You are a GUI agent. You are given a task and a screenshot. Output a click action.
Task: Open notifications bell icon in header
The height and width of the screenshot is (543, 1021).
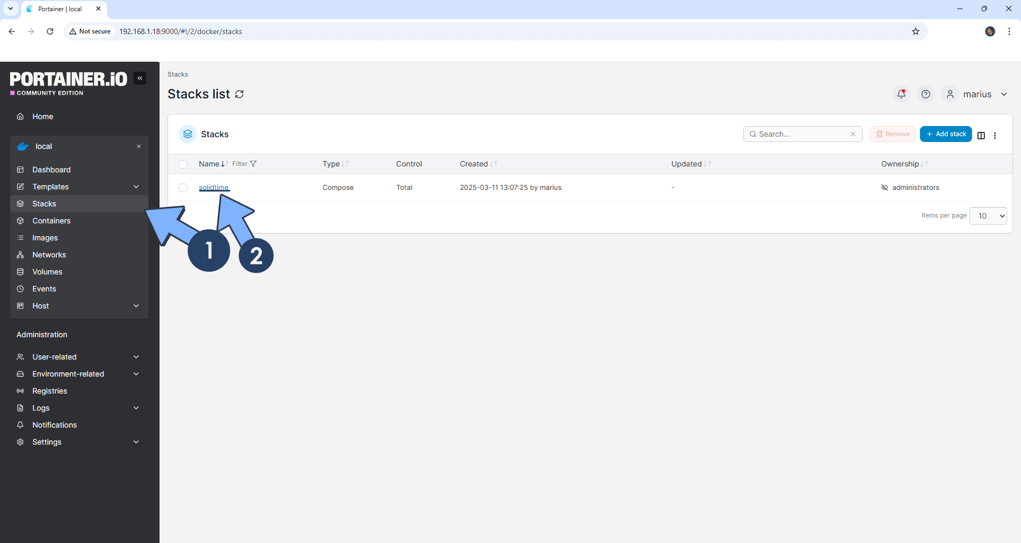tap(901, 94)
